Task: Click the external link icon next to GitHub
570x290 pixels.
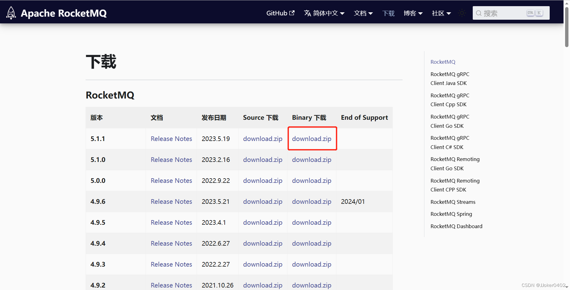Action: tap(292, 13)
